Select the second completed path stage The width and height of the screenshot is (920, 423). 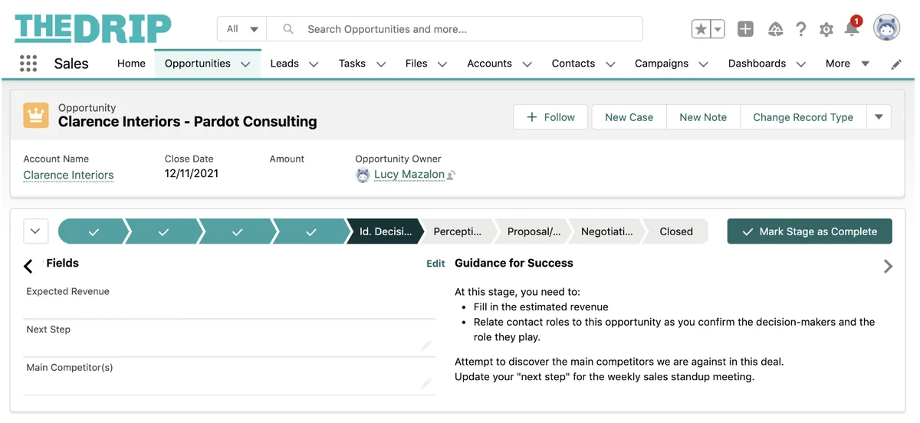pyautogui.click(x=163, y=231)
